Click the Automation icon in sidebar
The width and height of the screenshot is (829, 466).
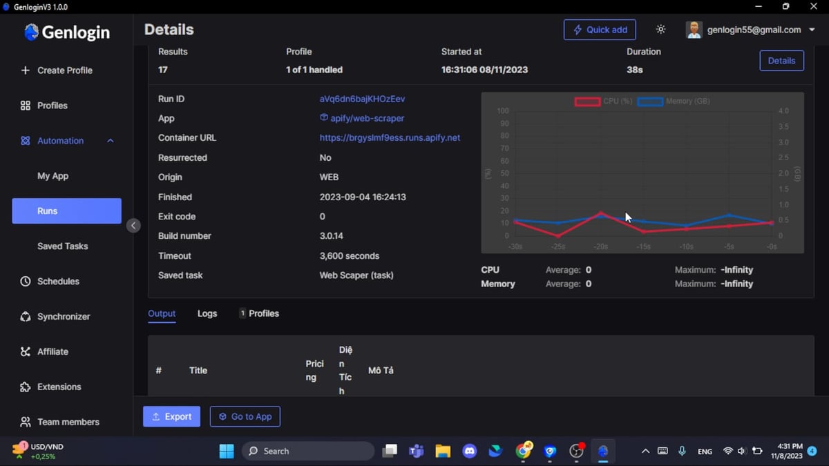click(x=26, y=141)
